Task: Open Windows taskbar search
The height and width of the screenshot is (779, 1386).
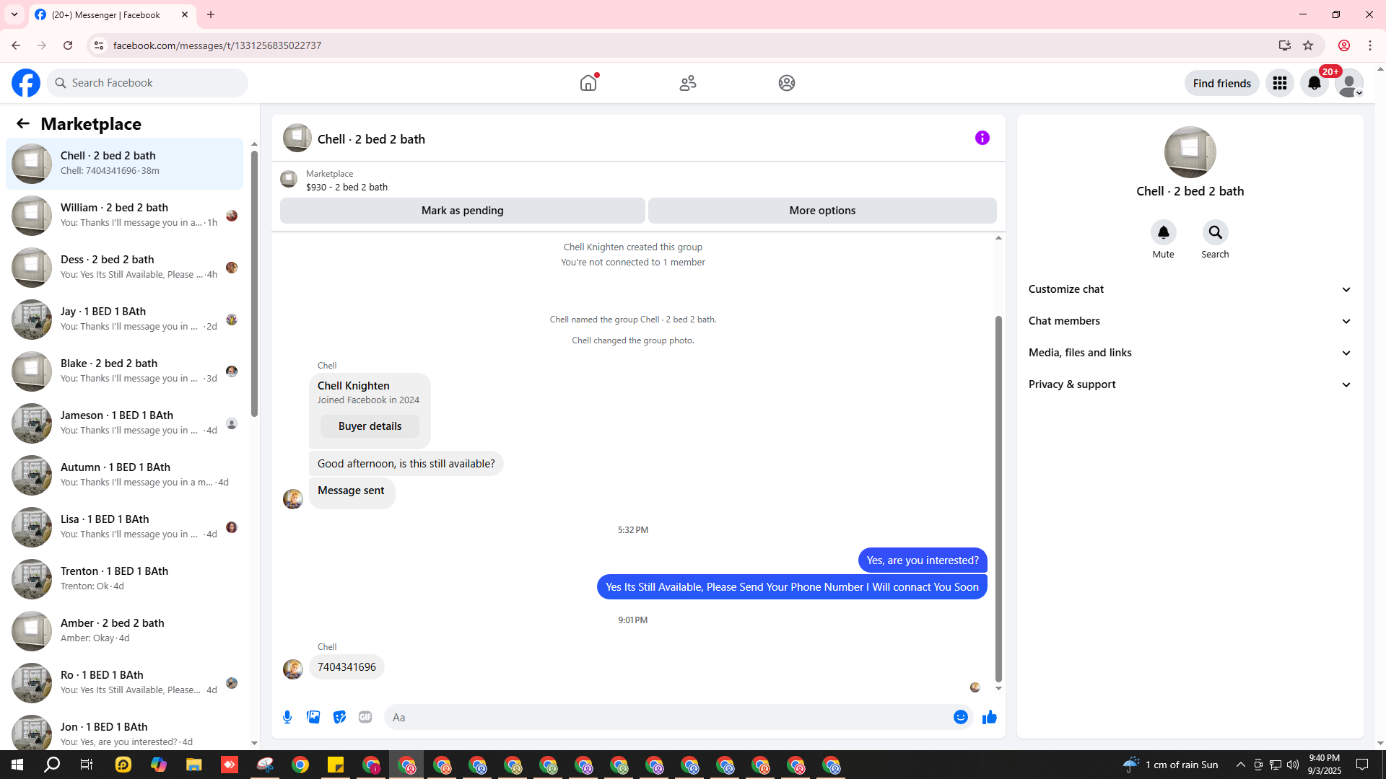Action: tap(52, 765)
